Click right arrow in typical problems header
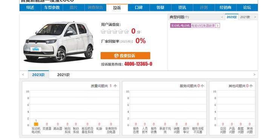The image size is (264, 140). click(255, 17)
